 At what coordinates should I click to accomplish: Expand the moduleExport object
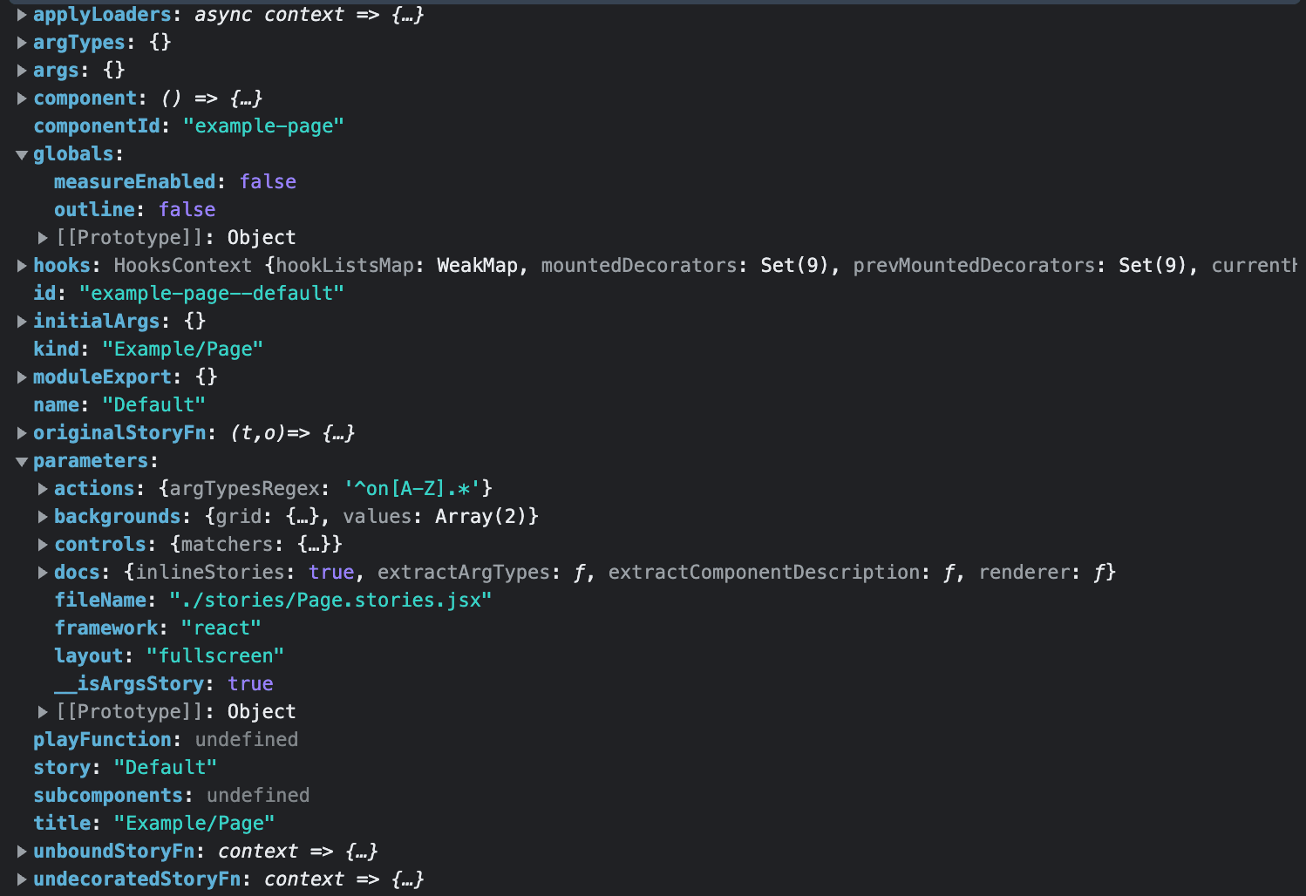[x=22, y=377]
